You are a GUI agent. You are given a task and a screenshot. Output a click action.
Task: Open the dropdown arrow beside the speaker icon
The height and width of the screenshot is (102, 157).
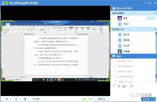click(10, 99)
